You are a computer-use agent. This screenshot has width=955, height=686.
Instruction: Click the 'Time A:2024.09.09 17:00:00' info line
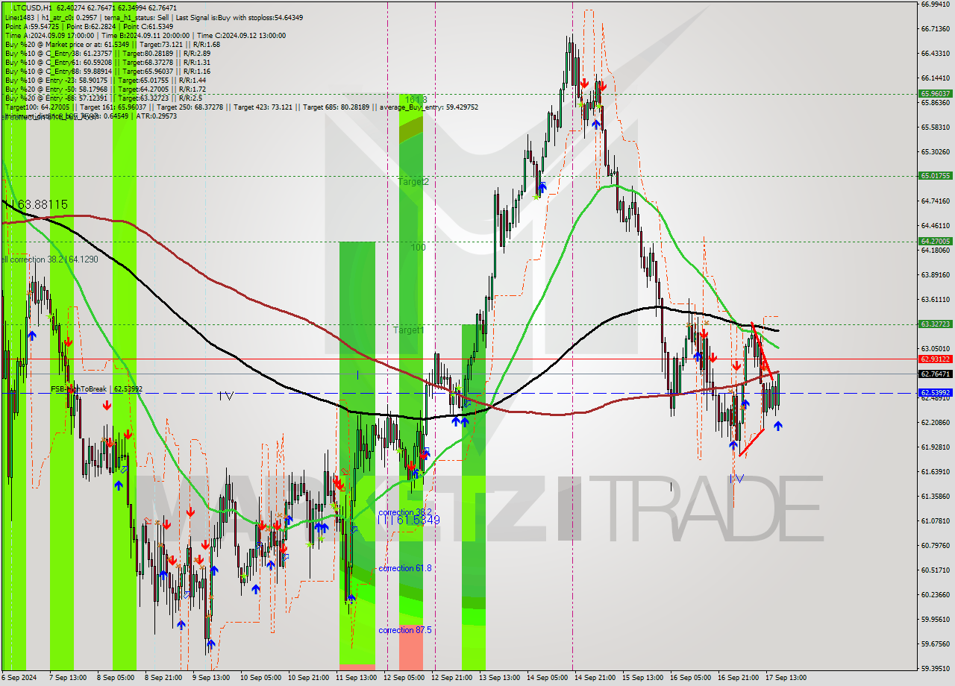[x=145, y=35]
